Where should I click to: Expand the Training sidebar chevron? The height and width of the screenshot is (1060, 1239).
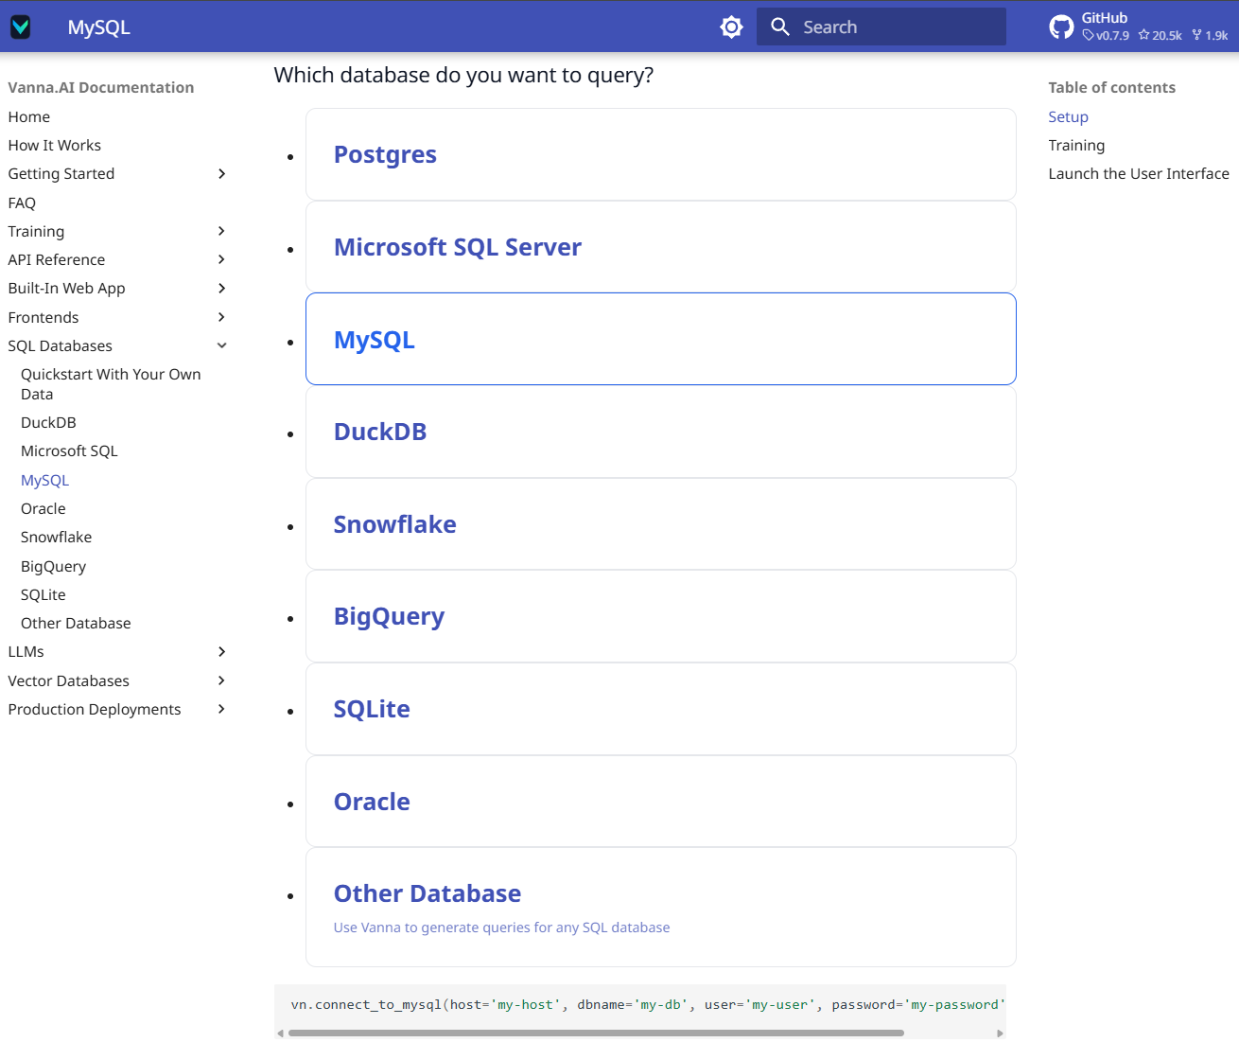pyautogui.click(x=221, y=231)
